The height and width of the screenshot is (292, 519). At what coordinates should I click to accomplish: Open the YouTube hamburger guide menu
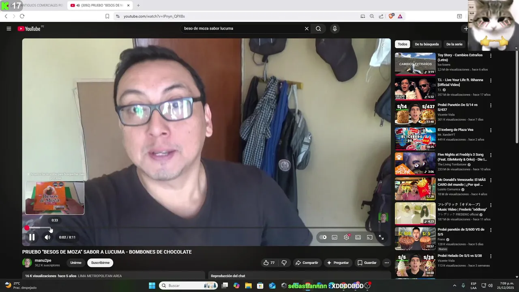tap(9, 28)
